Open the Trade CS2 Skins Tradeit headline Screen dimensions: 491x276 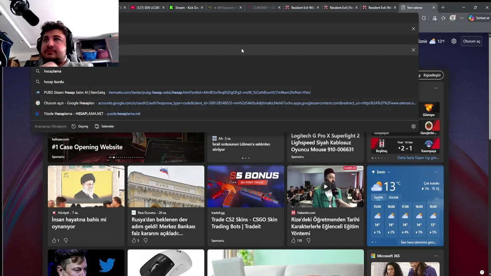pyautogui.click(x=244, y=223)
